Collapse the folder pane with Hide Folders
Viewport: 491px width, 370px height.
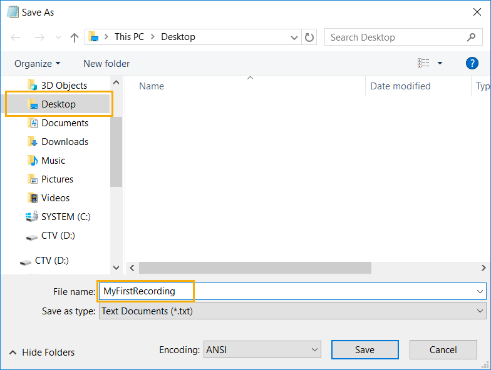42,352
